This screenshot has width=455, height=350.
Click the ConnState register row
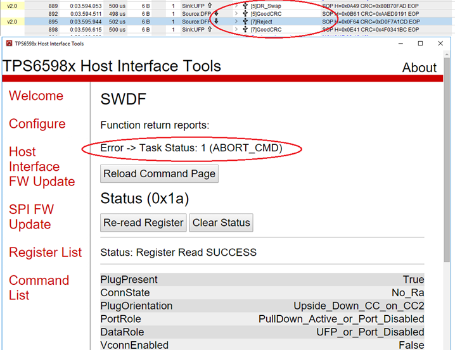[x=262, y=292]
